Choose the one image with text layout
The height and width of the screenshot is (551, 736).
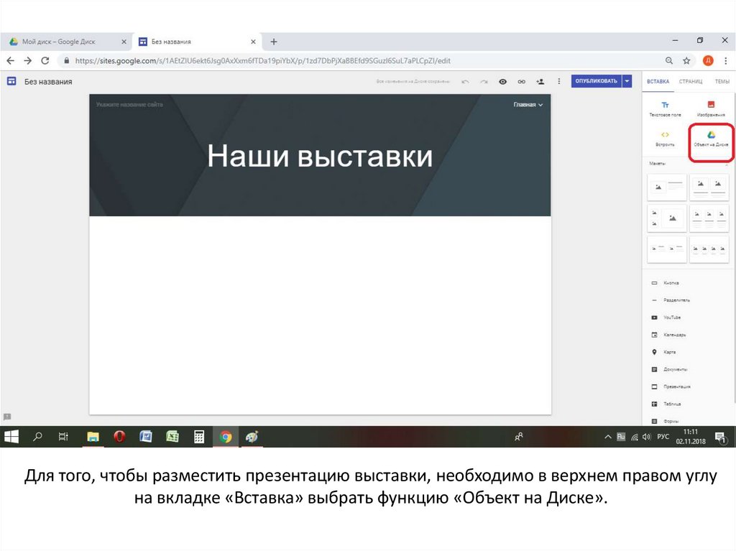pos(666,187)
